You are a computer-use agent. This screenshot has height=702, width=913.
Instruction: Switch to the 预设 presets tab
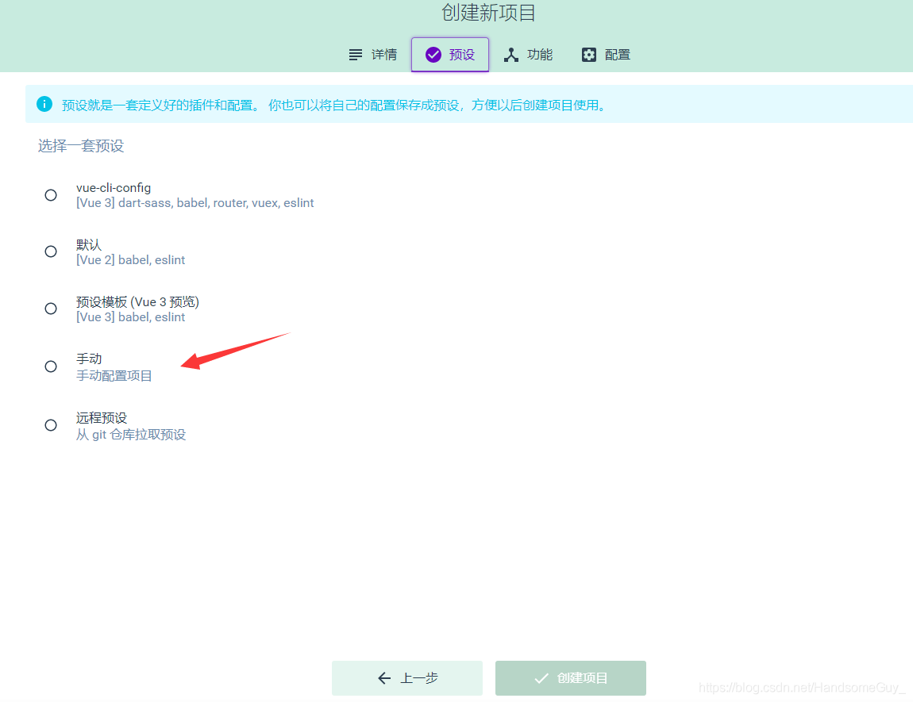click(x=450, y=55)
